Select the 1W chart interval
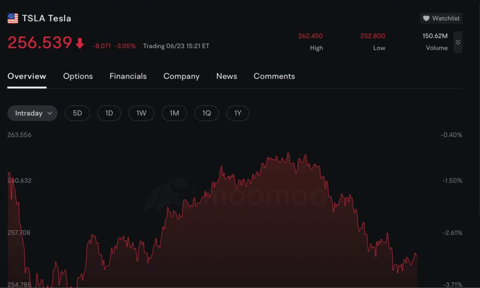Viewport: 480px width, 288px height. pos(141,113)
